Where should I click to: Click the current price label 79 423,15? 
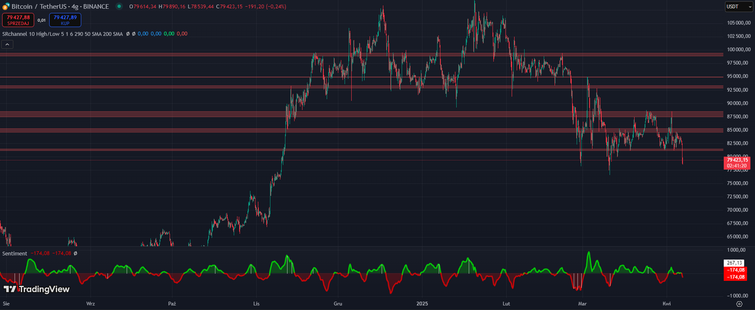click(737, 160)
